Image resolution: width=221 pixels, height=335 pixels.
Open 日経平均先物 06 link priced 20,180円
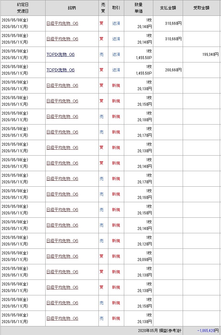(62, 117)
